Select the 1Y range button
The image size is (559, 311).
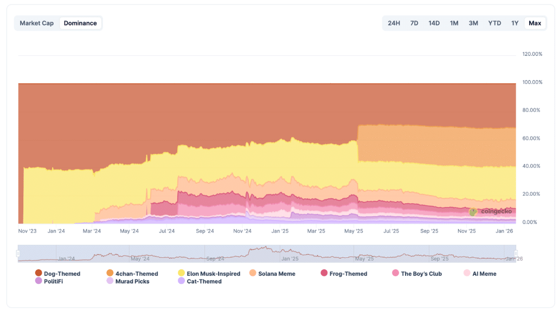(515, 23)
